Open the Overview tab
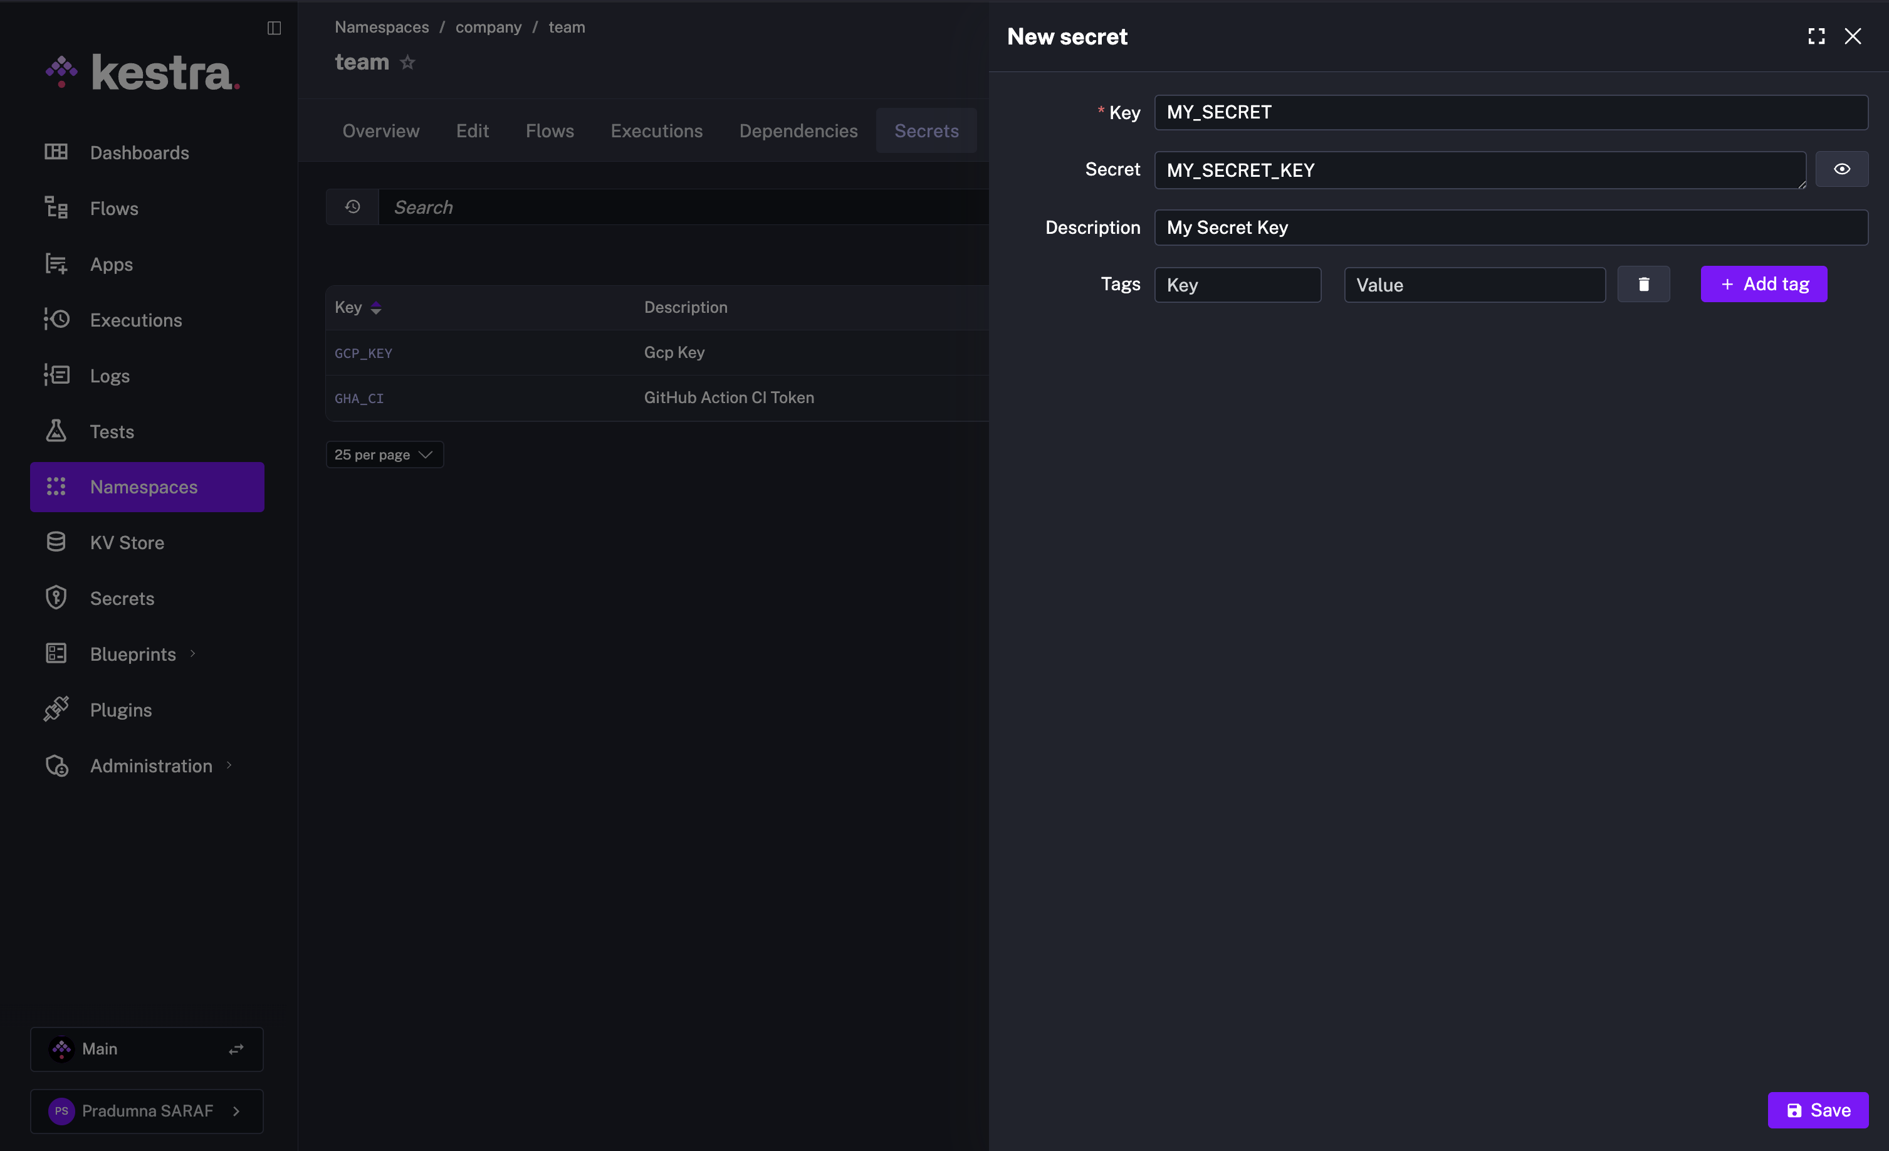1889x1151 pixels. click(380, 131)
